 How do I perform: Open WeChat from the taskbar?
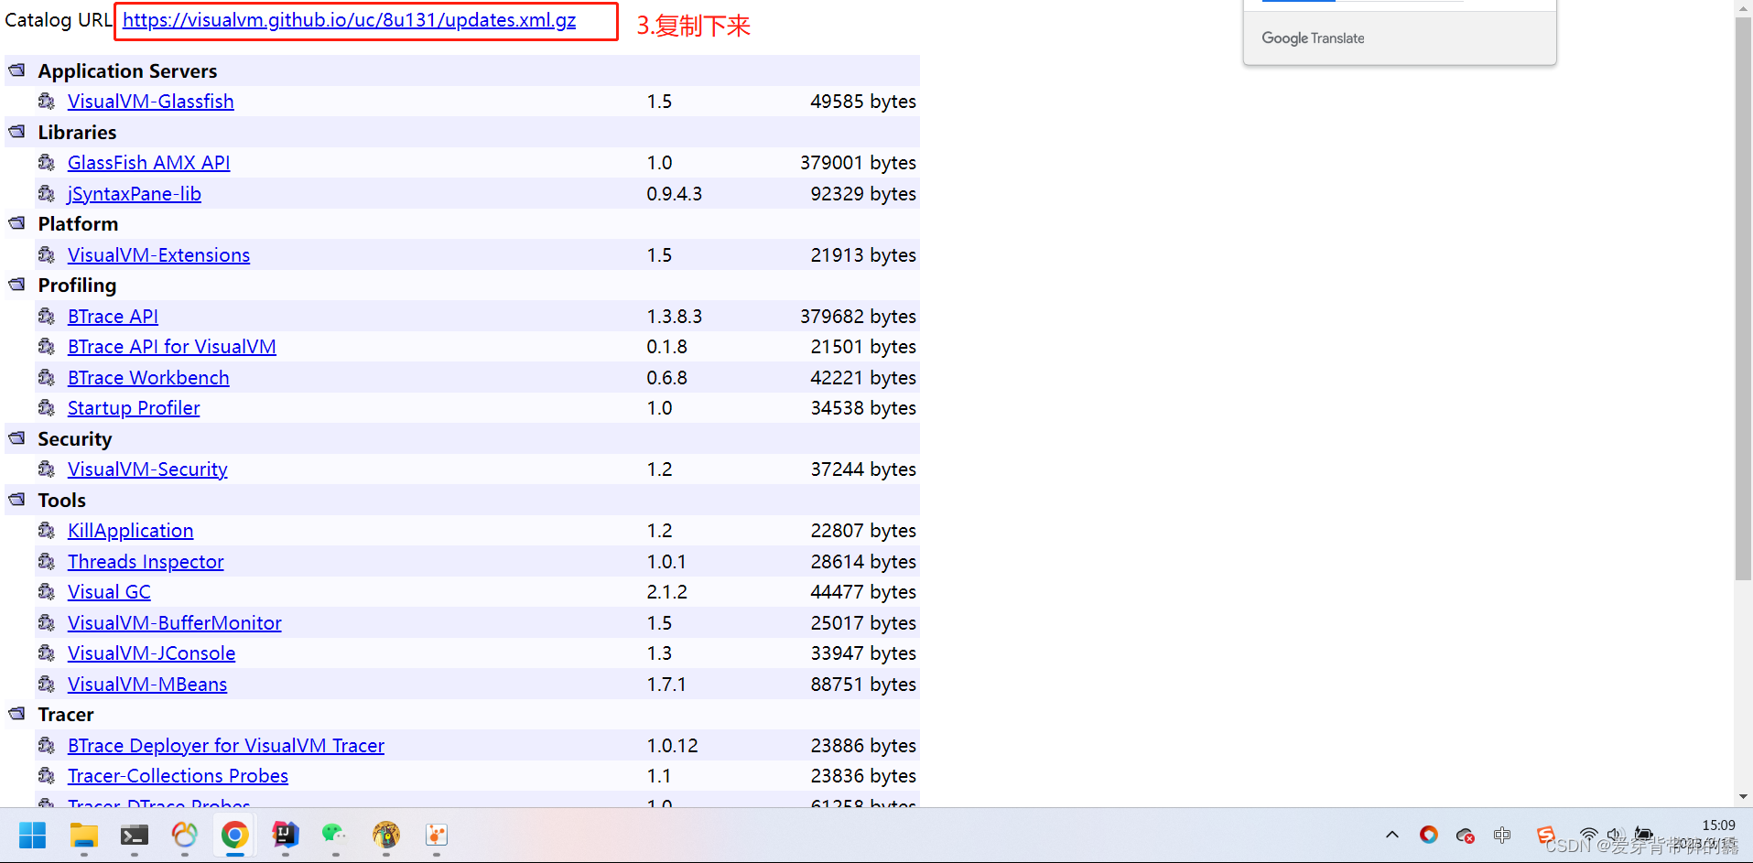coord(335,835)
